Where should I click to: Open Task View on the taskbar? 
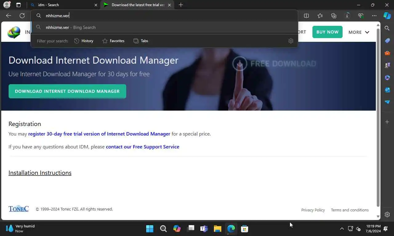[x=191, y=229]
